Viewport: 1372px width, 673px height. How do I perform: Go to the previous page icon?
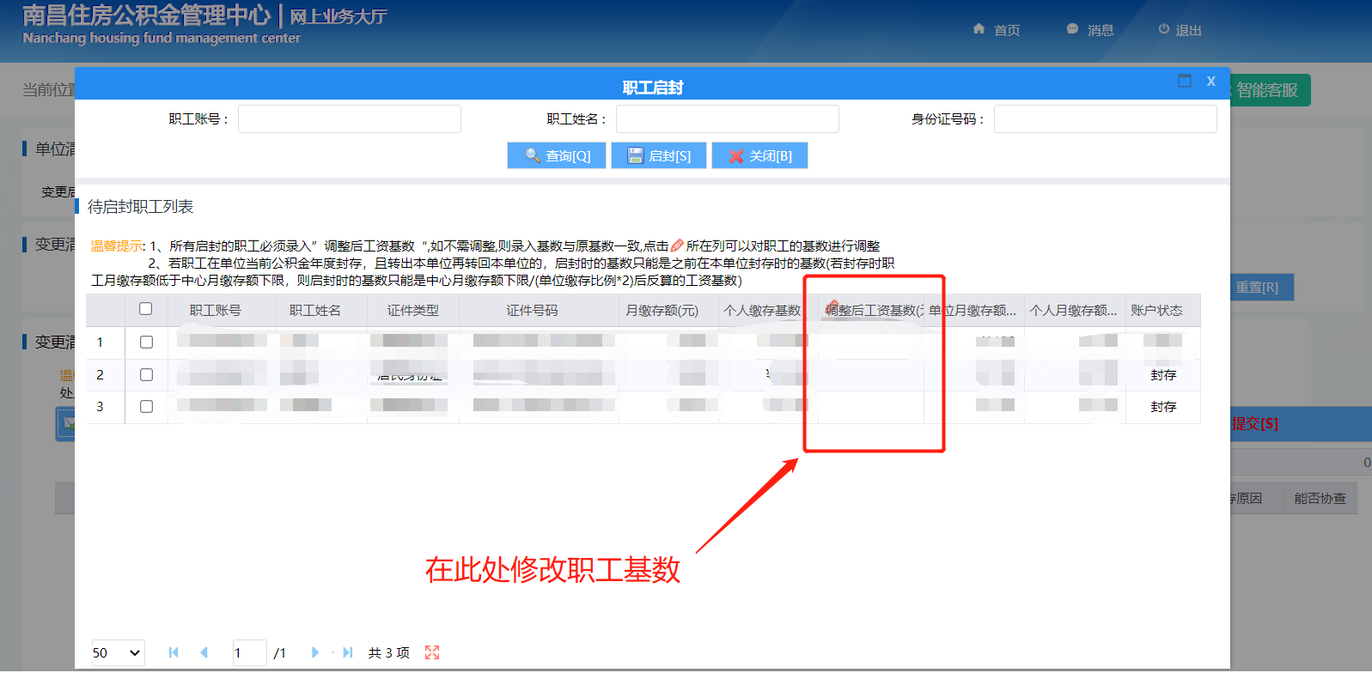click(204, 652)
